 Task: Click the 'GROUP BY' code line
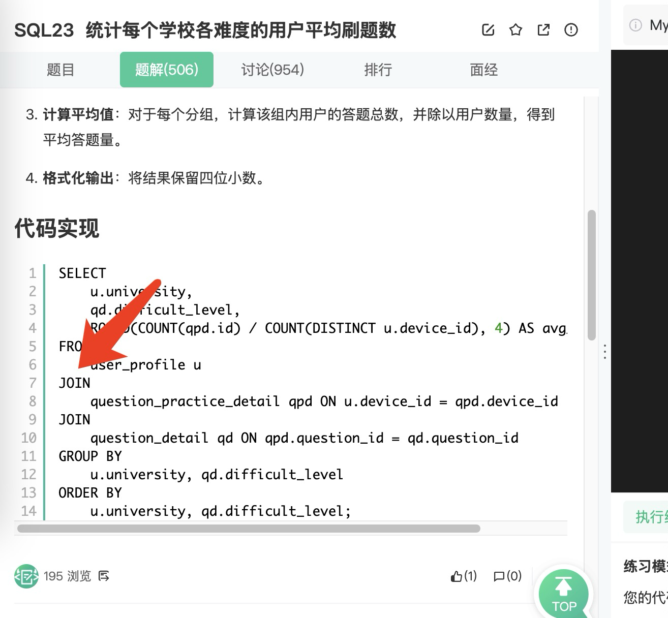[90, 456]
